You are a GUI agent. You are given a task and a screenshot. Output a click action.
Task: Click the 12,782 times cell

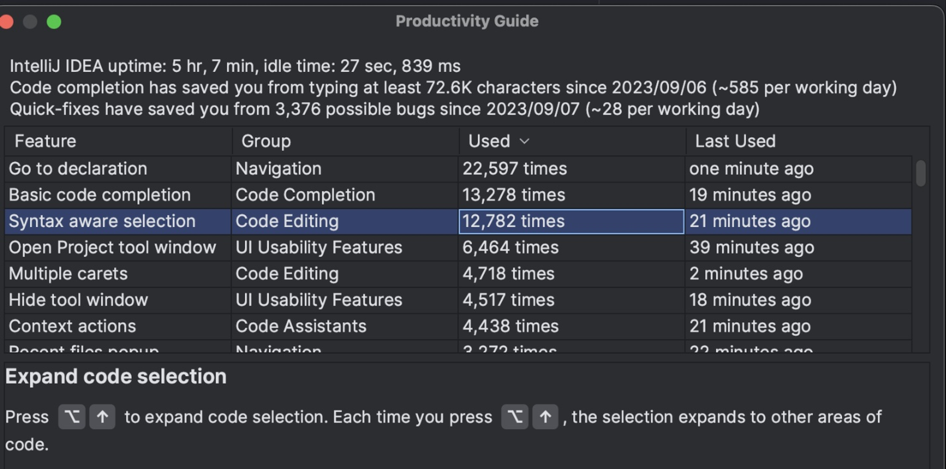[514, 221]
